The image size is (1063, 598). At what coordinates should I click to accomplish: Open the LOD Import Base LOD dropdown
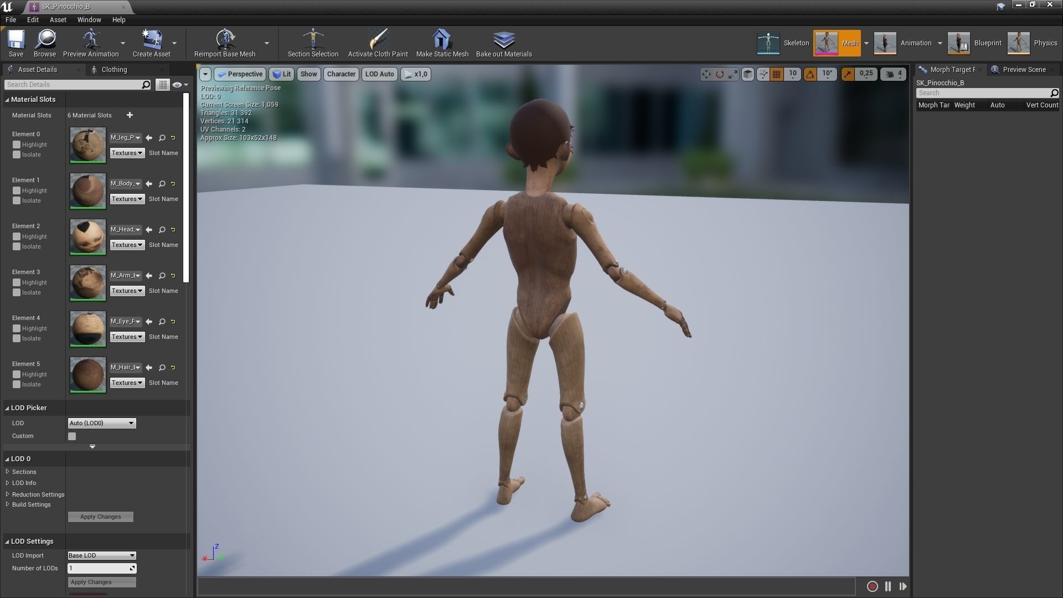tap(102, 555)
